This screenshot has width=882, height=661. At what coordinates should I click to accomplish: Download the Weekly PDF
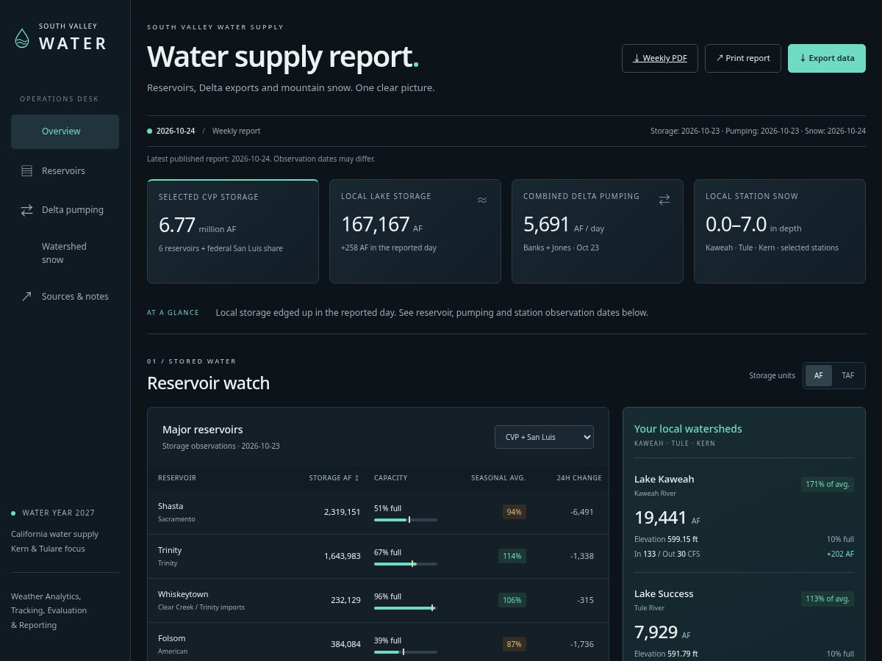(x=660, y=58)
